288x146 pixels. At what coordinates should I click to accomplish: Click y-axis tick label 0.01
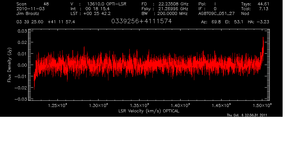[x=22, y=54]
